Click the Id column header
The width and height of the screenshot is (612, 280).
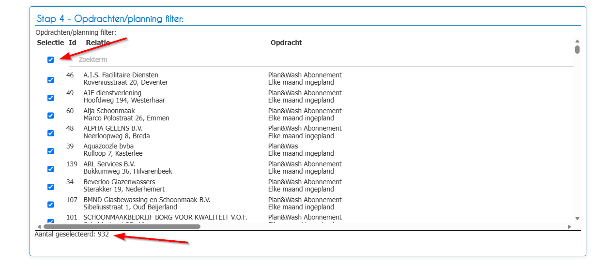pyautogui.click(x=73, y=43)
